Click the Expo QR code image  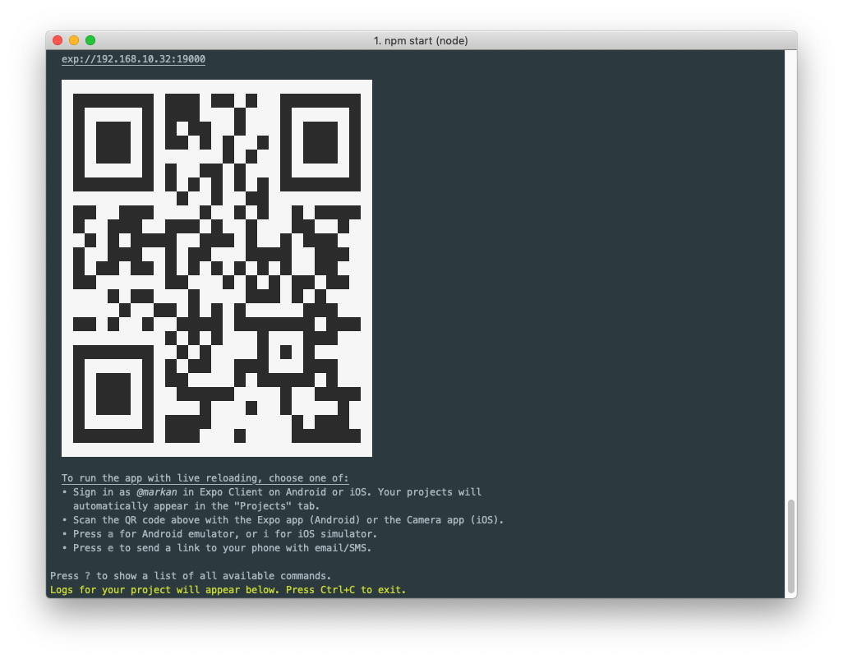(217, 268)
